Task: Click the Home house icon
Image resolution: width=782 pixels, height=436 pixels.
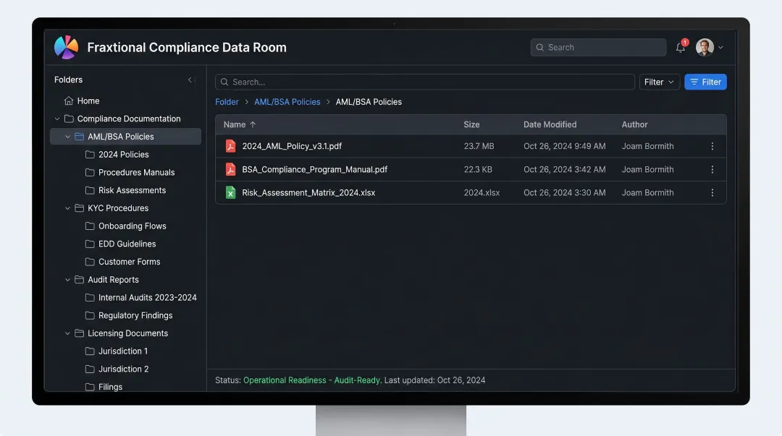Action: point(69,101)
